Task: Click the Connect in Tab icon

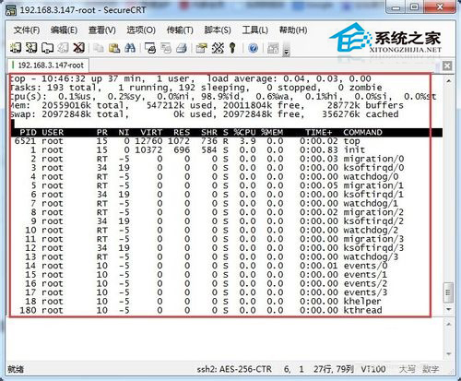Action: click(x=47, y=48)
